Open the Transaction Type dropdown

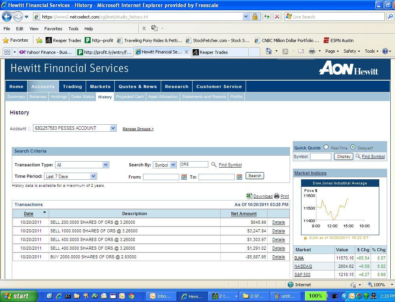point(82,165)
